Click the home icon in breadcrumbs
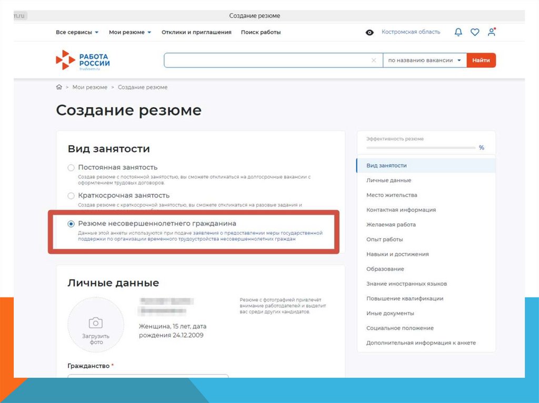Image resolution: width=539 pixels, height=403 pixels. click(x=59, y=87)
